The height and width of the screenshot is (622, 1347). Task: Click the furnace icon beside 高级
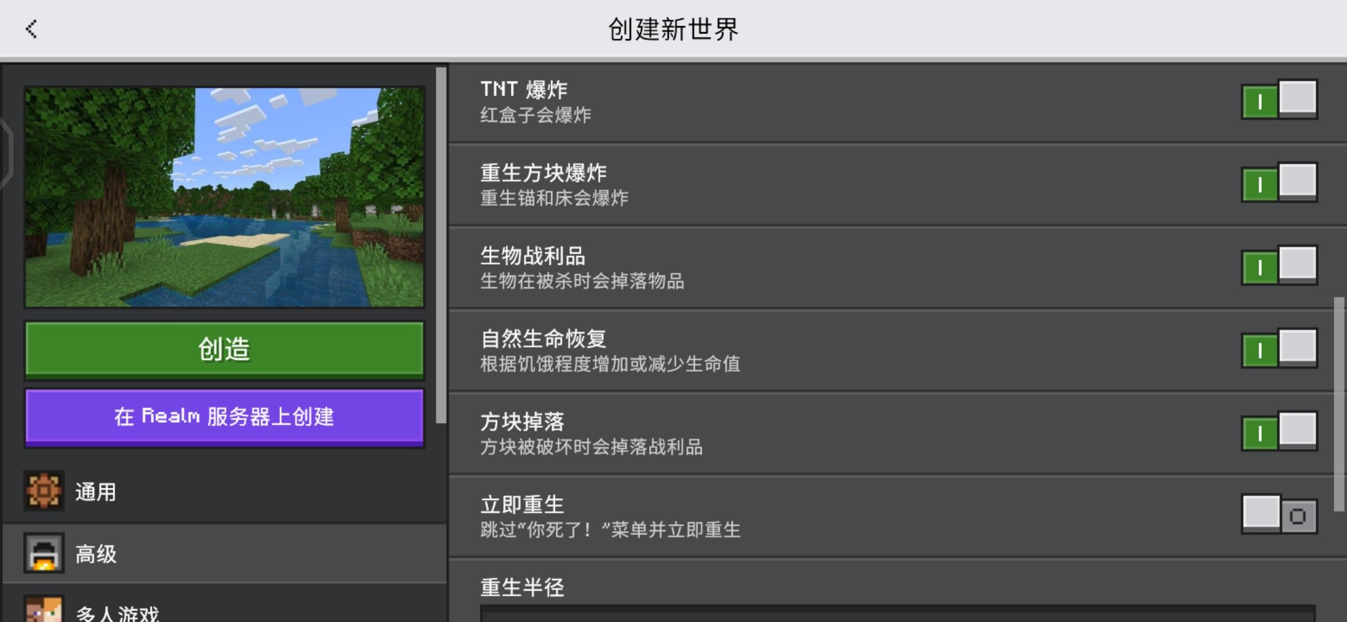44,553
